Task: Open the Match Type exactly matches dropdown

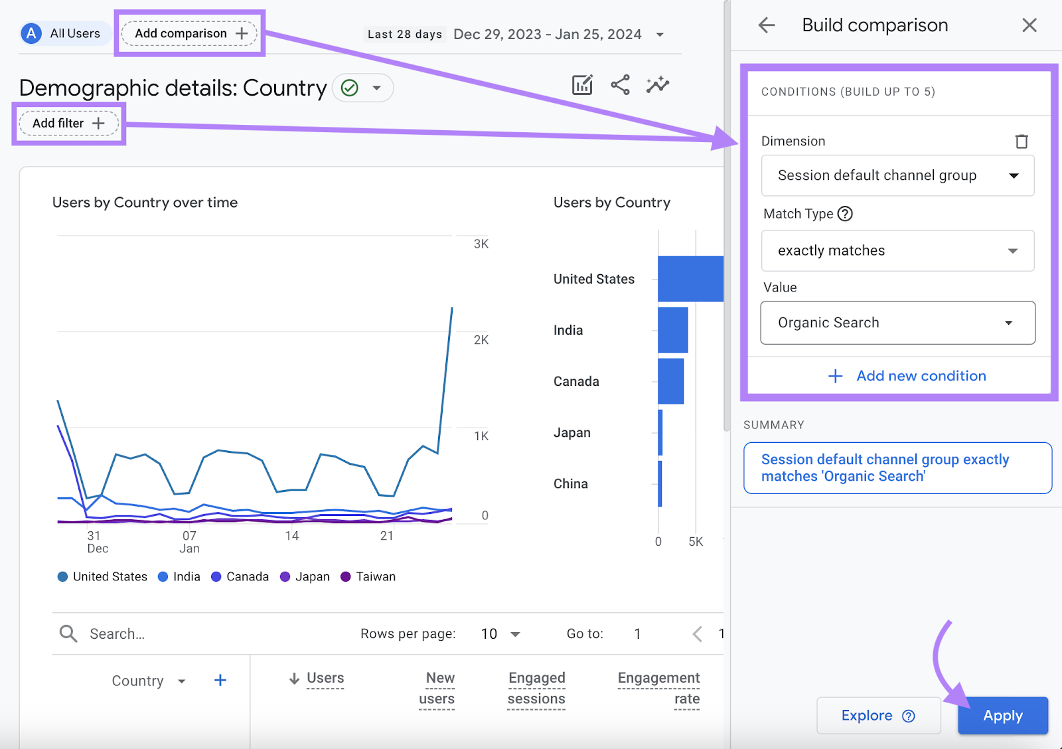Action: click(x=897, y=250)
